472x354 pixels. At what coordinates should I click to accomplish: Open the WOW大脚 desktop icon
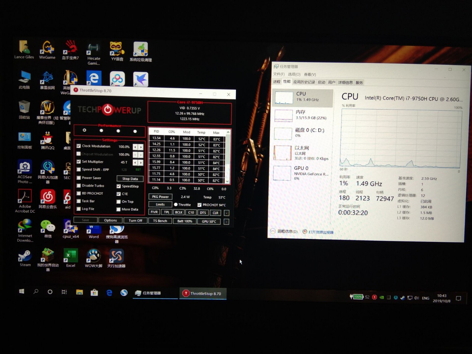click(x=94, y=258)
